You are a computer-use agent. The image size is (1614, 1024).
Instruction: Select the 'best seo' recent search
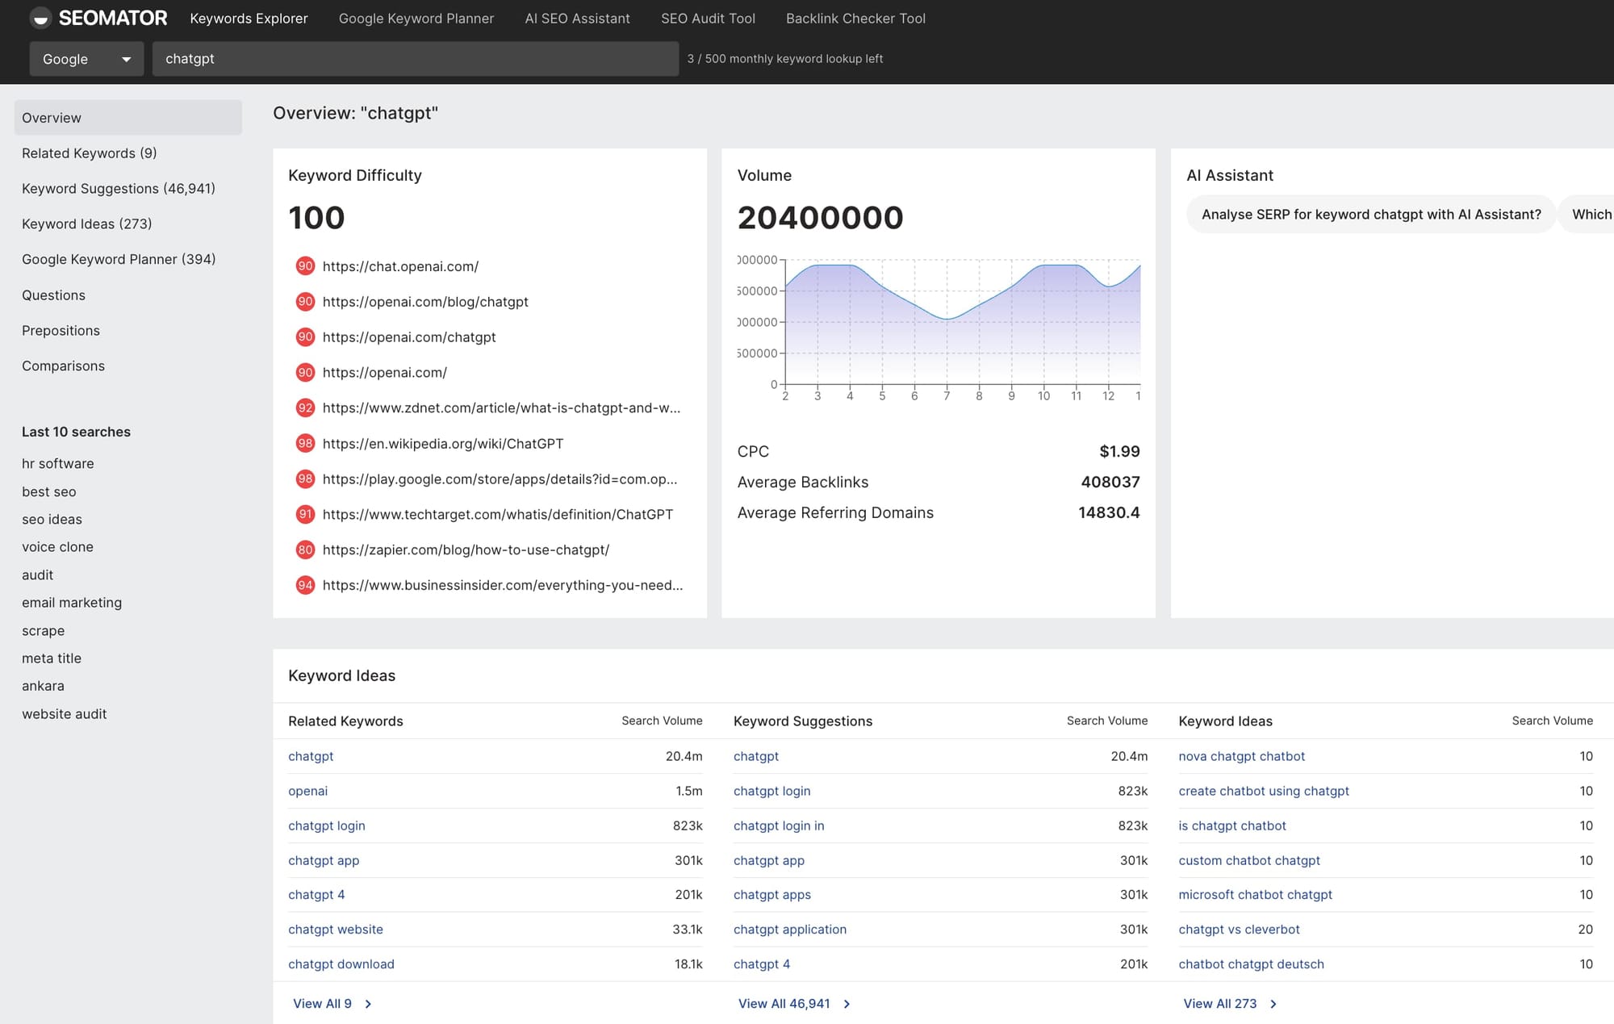49,491
